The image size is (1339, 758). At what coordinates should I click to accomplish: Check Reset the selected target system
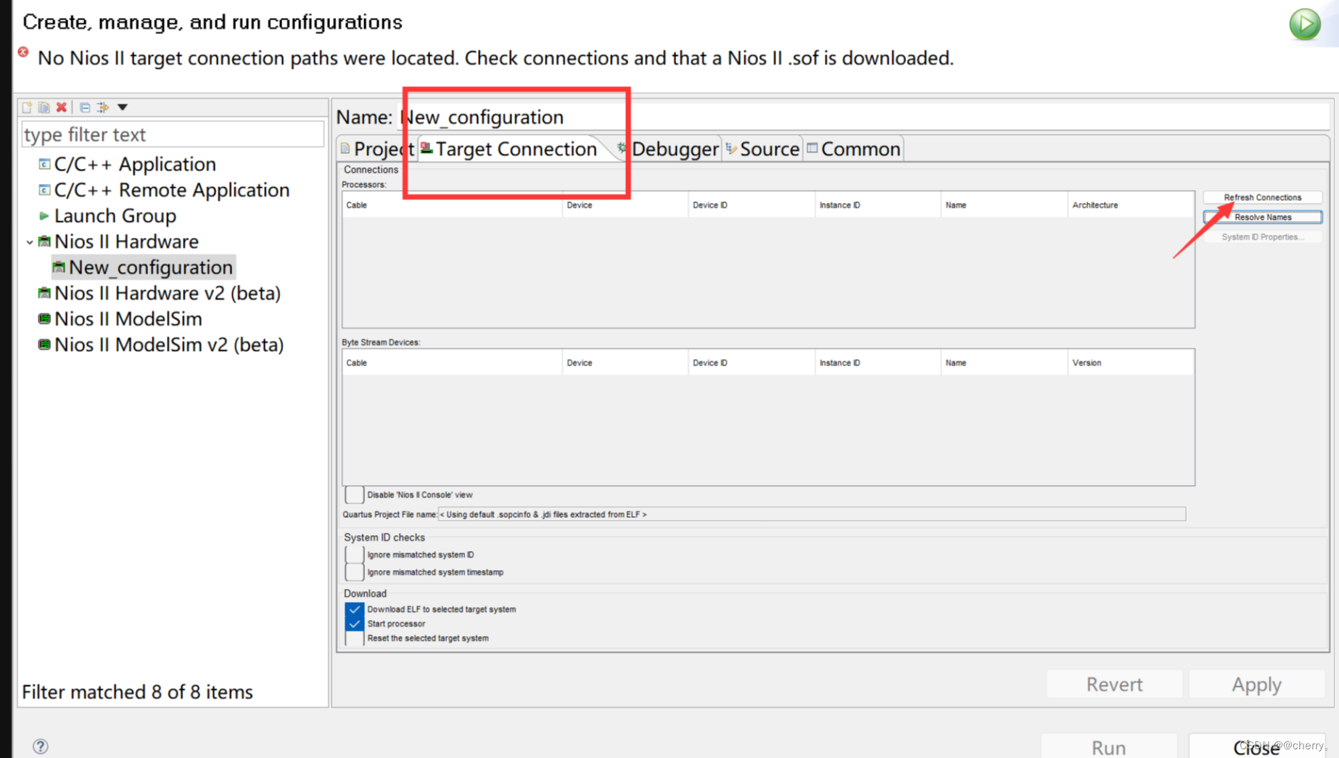pos(354,638)
